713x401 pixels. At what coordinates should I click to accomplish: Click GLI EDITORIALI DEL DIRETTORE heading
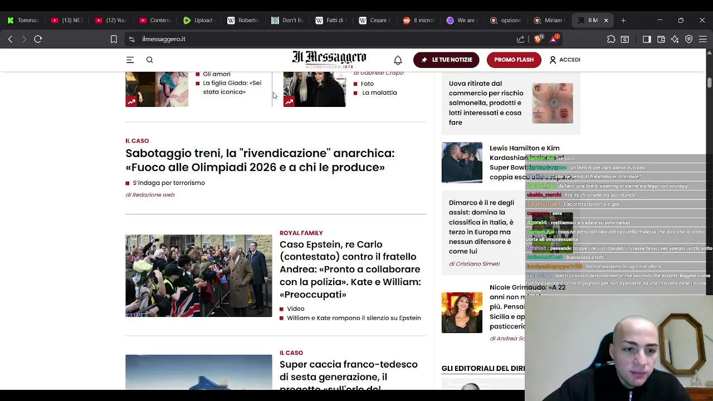[x=483, y=368]
